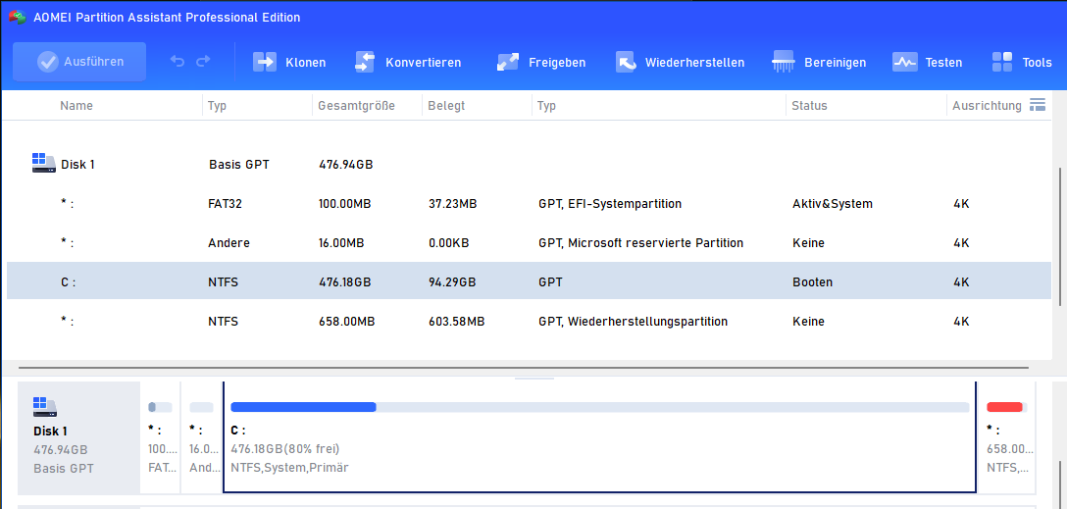The height and width of the screenshot is (509, 1067).
Task: Select the C: partition block in disk map
Action: (599, 437)
